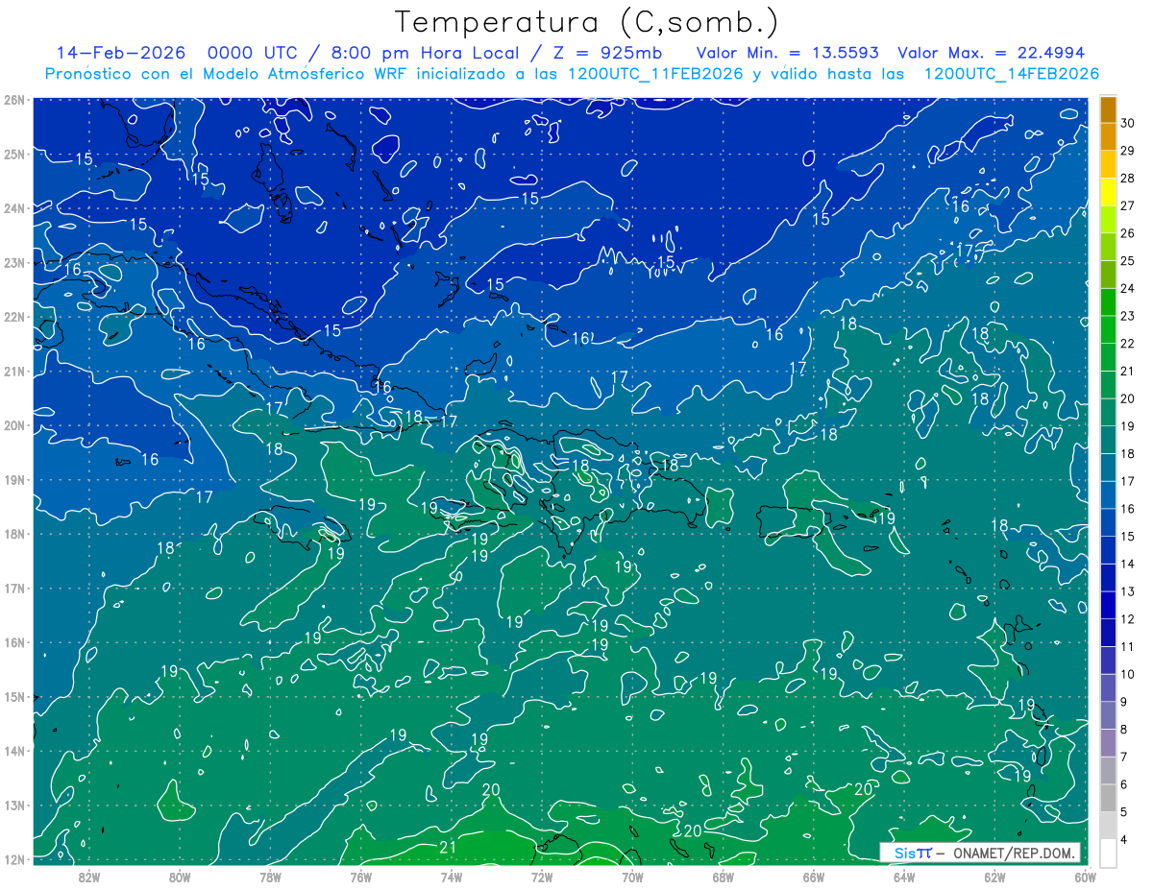This screenshot has width=1153, height=890.
Task: Click color scale label "13"
Action: pos(1128,591)
